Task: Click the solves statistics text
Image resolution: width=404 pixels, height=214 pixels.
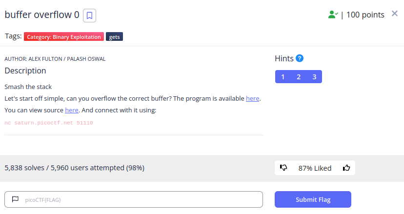Action: [x=75, y=168]
